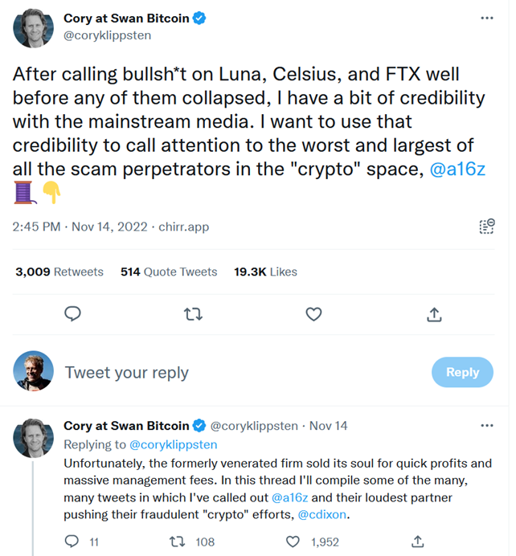Image resolution: width=516 pixels, height=556 pixels.
Task: Like the main tweet with heart icon
Action: [314, 314]
